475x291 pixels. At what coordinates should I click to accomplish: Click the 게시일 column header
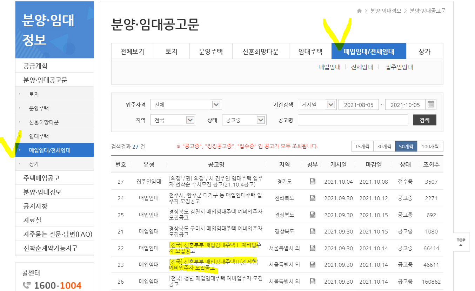point(338,164)
